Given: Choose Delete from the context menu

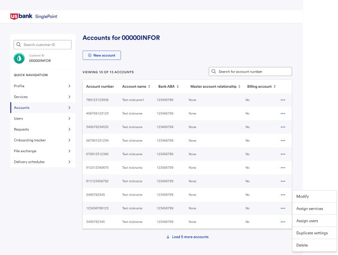Looking at the screenshot, I should pyautogui.click(x=314, y=245).
